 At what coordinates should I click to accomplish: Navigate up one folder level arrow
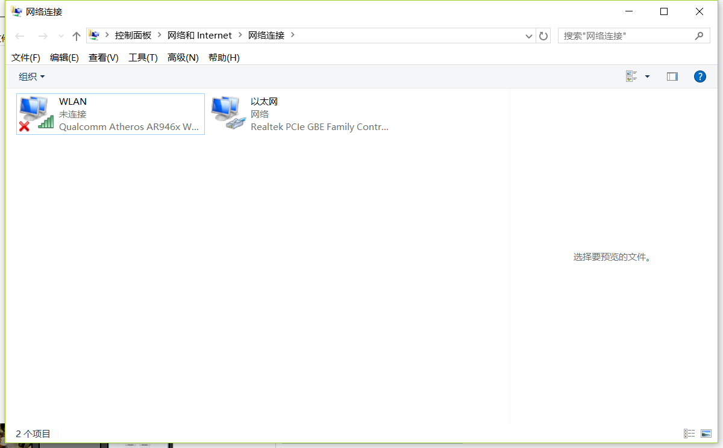tap(77, 36)
